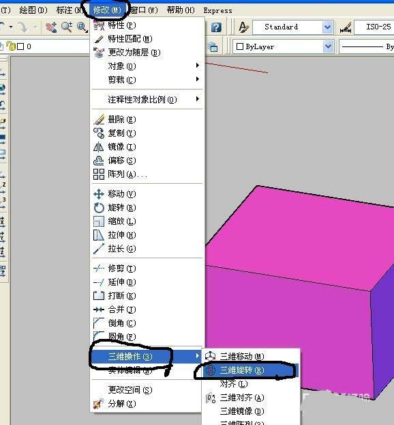Click the text style A icon
This screenshot has width=394, height=425.
[x=244, y=27]
